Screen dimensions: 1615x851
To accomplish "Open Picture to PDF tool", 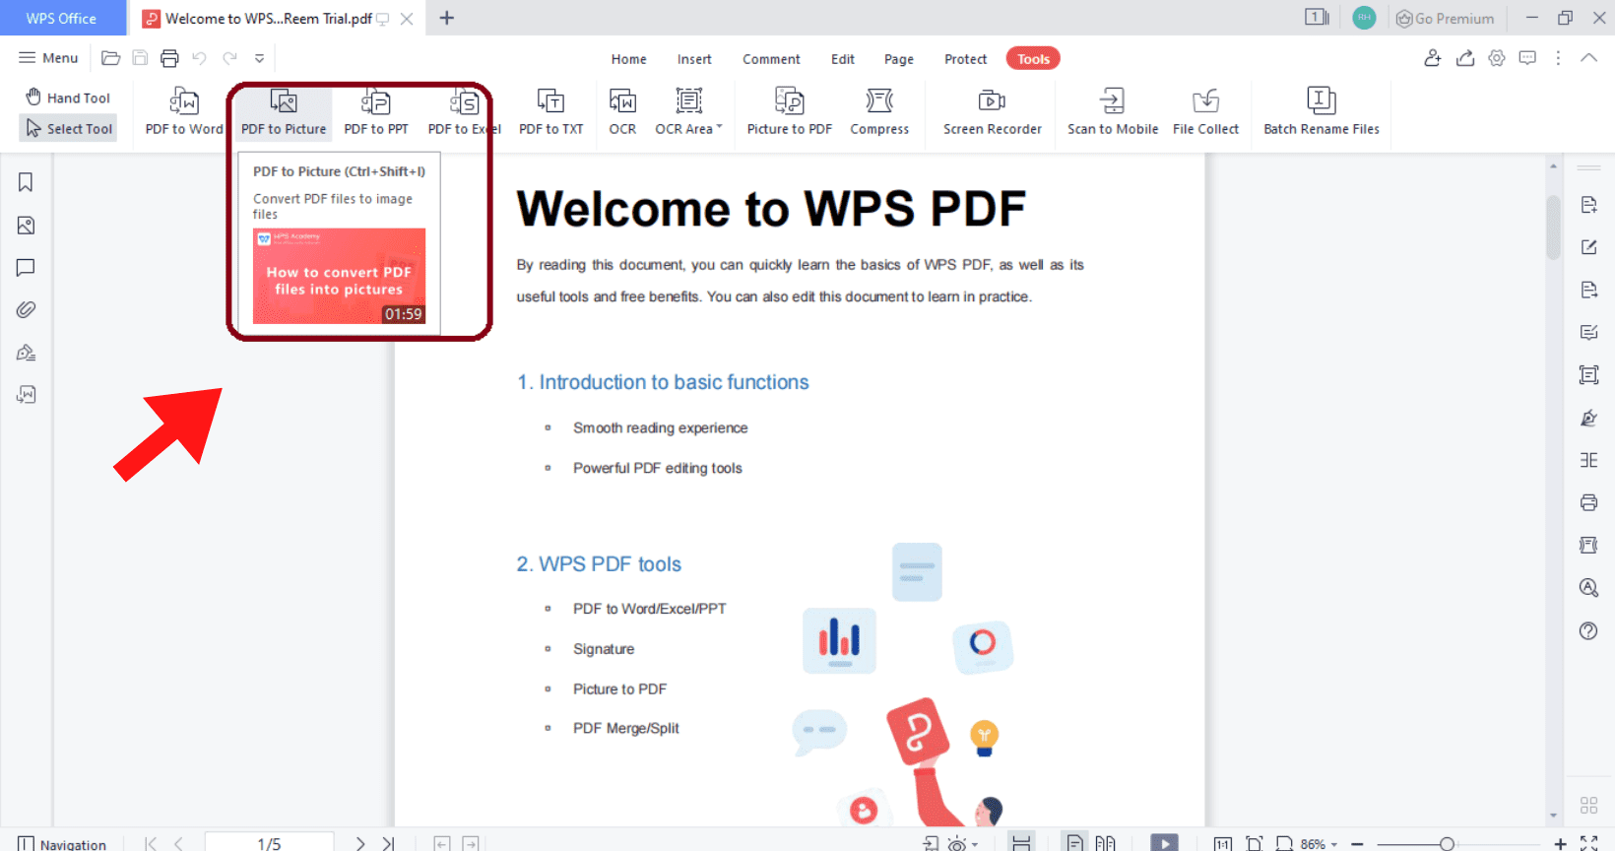I will pyautogui.click(x=789, y=110).
